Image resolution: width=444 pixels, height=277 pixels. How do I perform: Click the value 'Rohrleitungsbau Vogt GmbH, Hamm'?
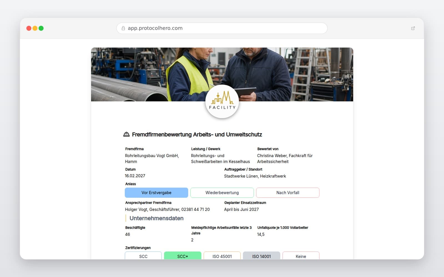tap(152, 159)
